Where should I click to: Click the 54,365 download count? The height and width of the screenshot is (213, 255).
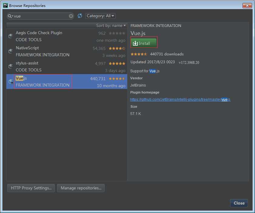pyautogui.click(x=99, y=48)
